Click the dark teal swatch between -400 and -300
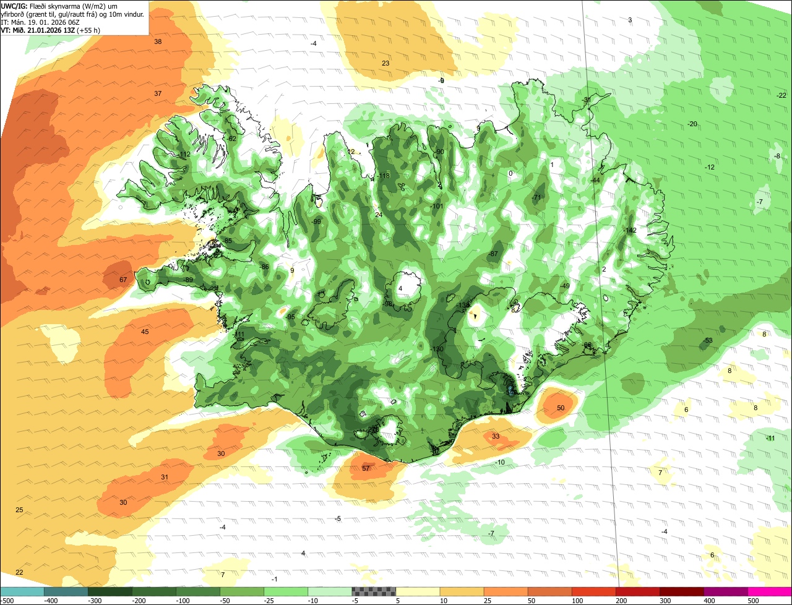Viewport: 792px width, 605px height. coord(66,591)
